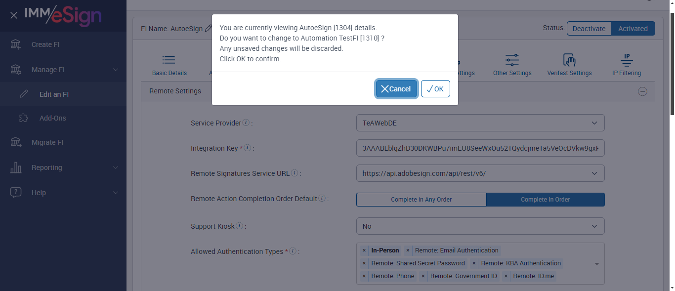Open the Service Provider dropdown

tap(480, 123)
